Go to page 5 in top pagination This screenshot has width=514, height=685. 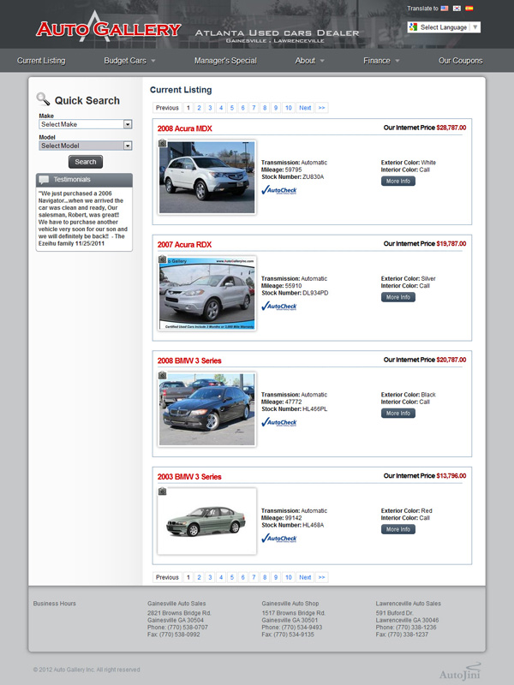(x=231, y=108)
